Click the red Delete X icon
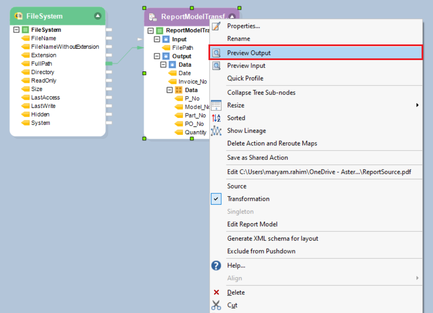Screen dimensions: 433x313 tap(216, 293)
